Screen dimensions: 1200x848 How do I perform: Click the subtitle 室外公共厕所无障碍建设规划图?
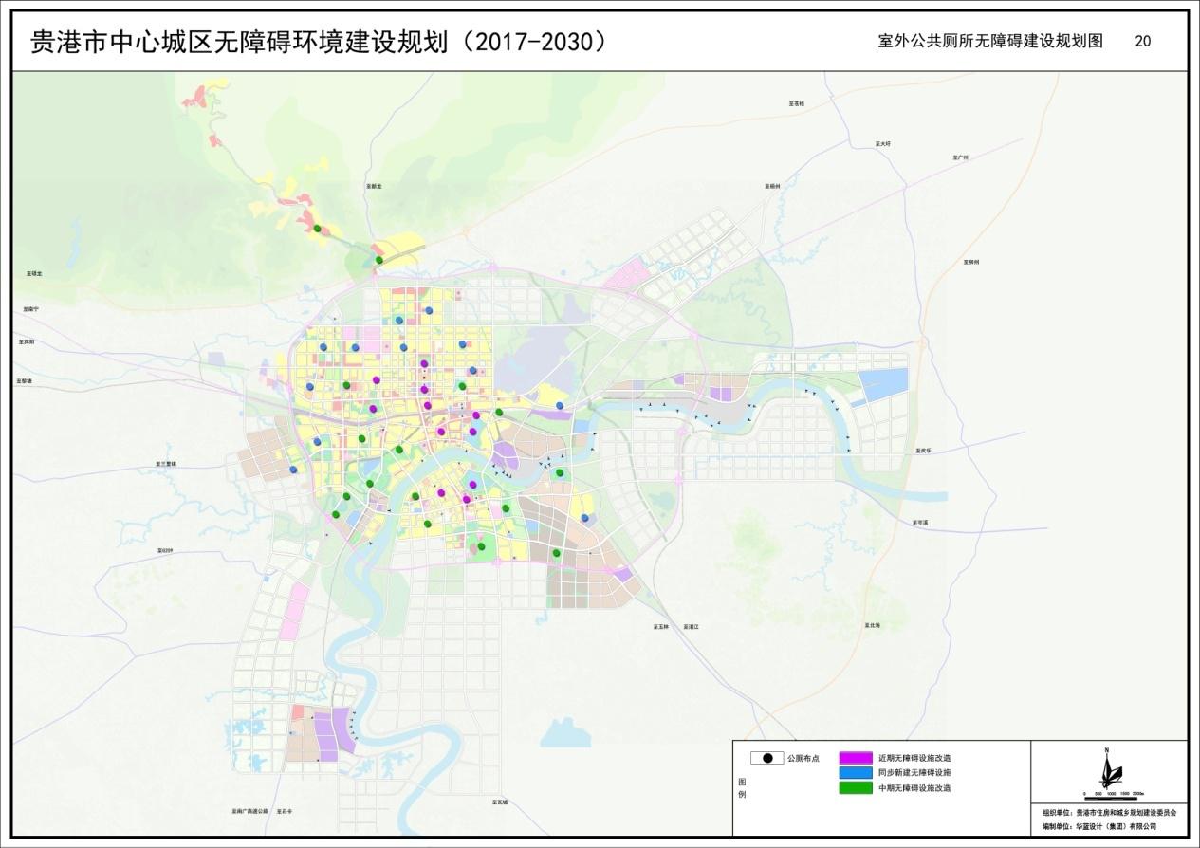[990, 42]
